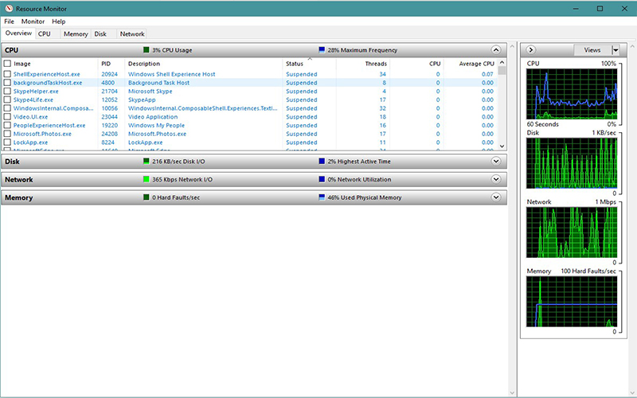Image resolution: width=637 pixels, height=398 pixels.
Task: Click the Views button
Action: 592,50
